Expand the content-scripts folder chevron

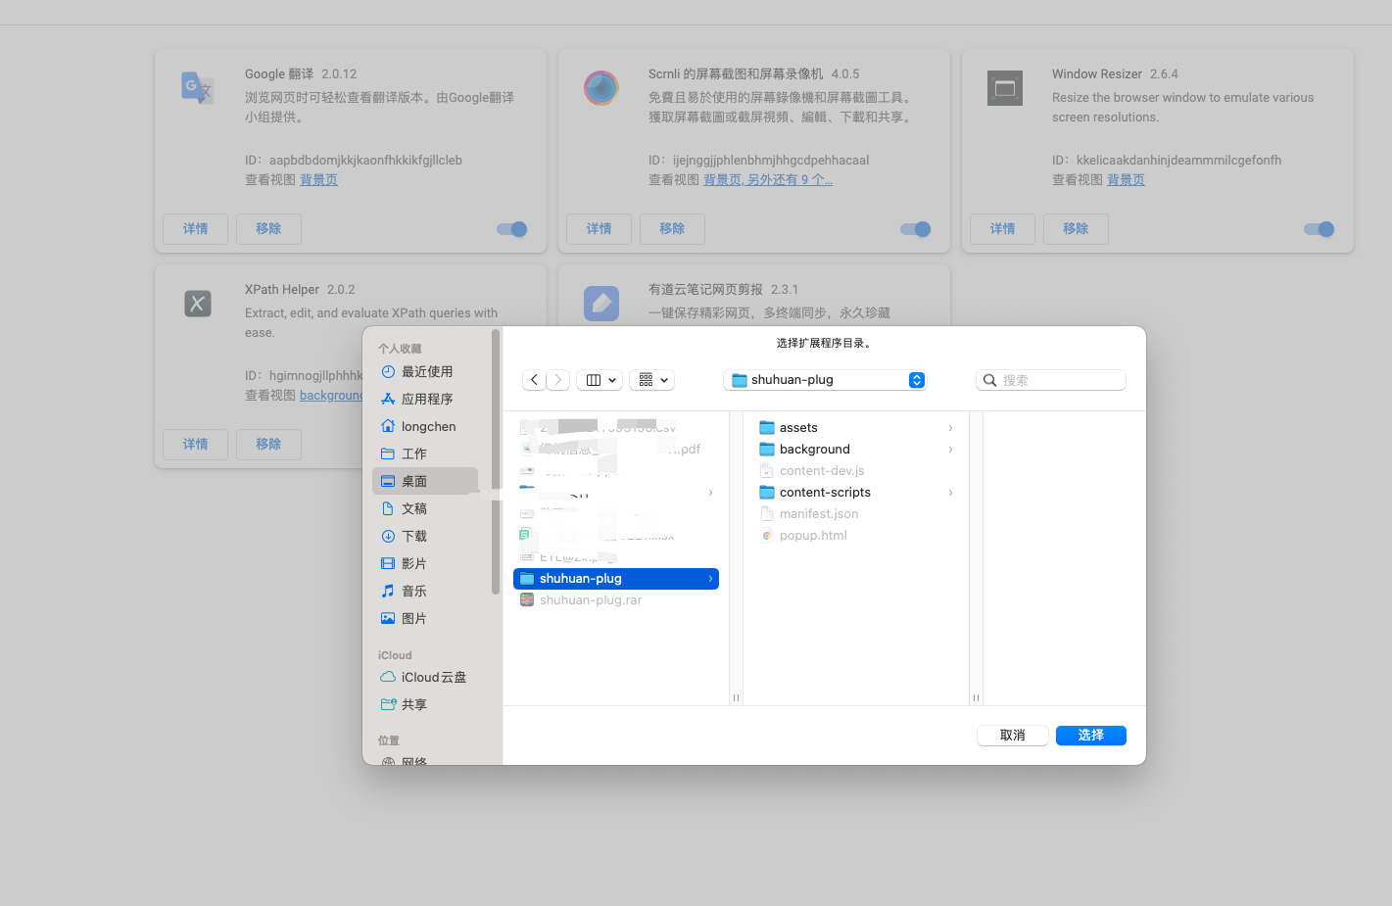[950, 493]
